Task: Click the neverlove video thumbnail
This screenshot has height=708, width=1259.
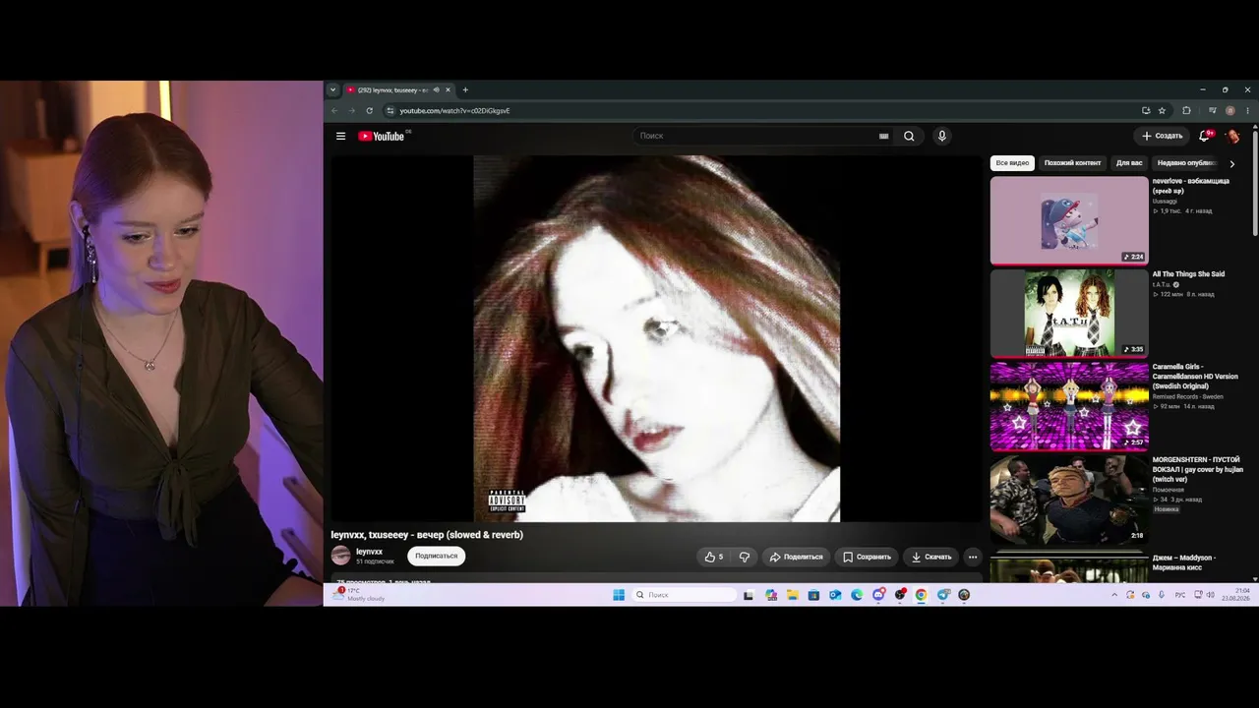Action: pyautogui.click(x=1069, y=220)
